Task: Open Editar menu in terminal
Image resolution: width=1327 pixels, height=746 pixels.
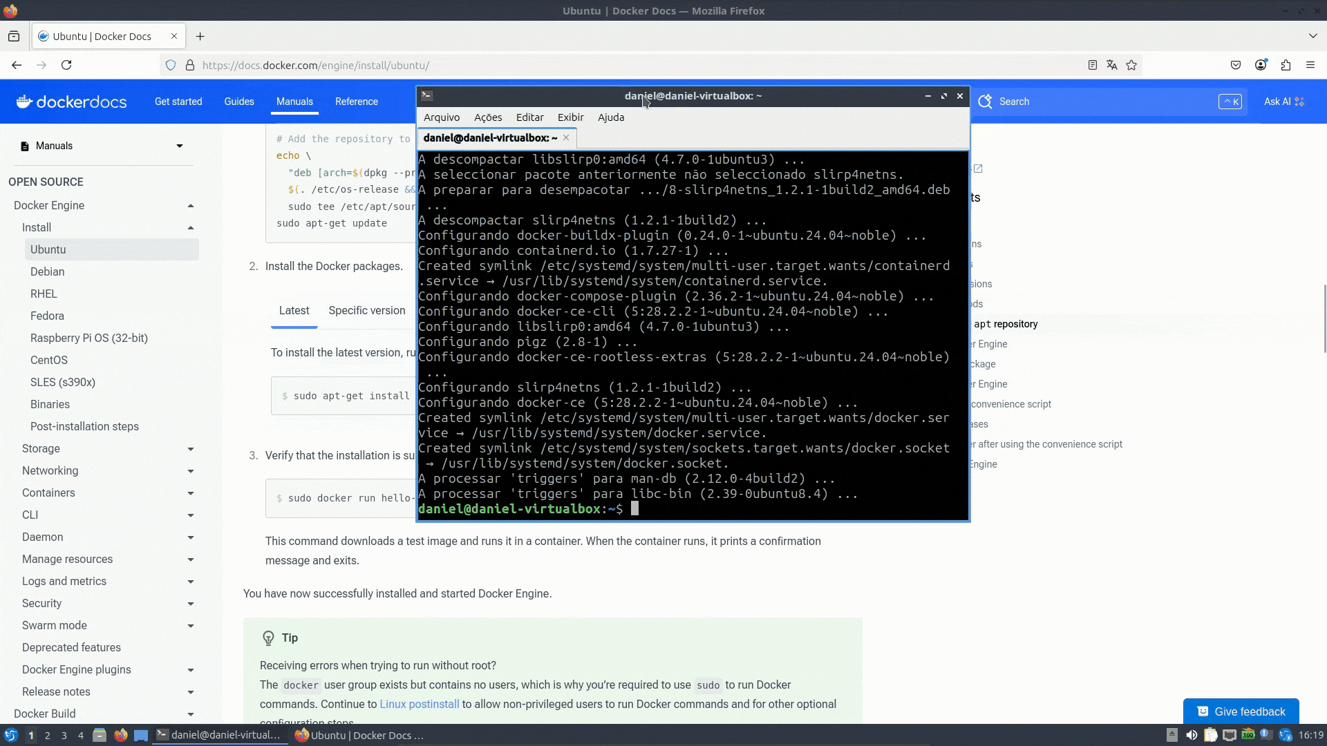Action: 530,117
